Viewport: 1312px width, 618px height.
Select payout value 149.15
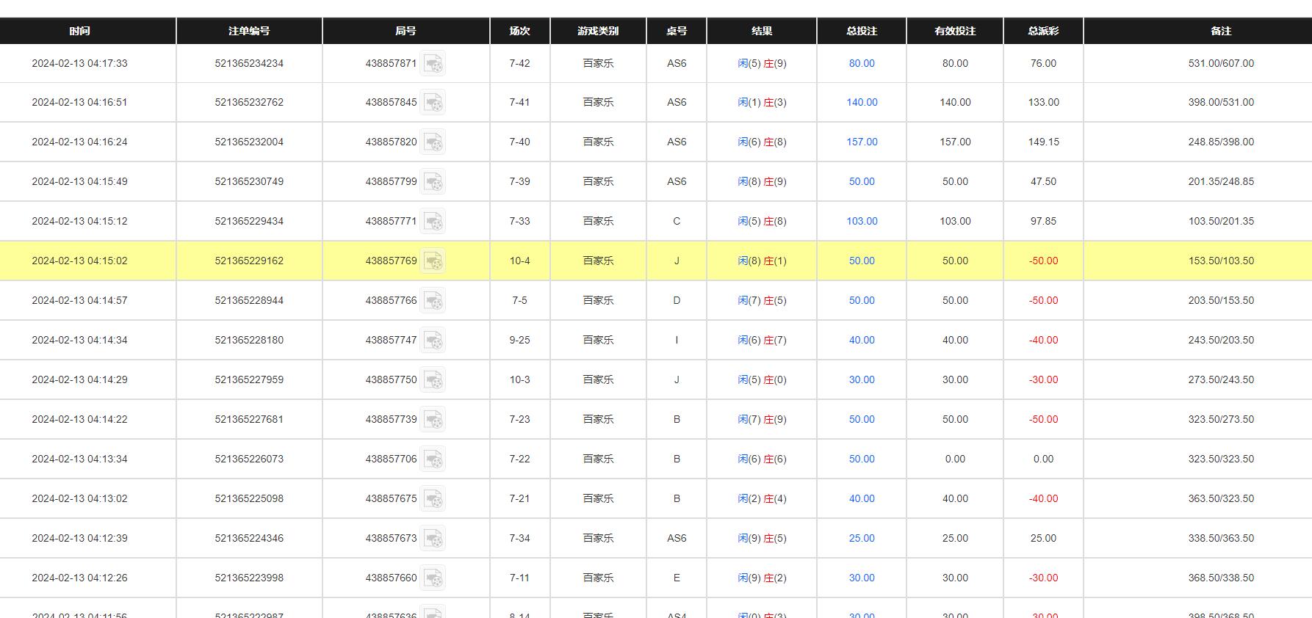click(x=1043, y=142)
